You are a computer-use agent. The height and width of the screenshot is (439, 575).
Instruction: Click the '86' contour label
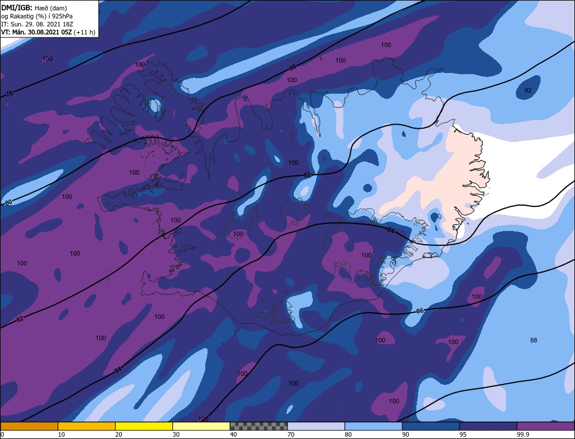[x=420, y=311]
